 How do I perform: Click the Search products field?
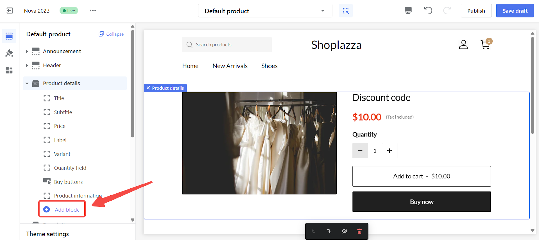(227, 45)
